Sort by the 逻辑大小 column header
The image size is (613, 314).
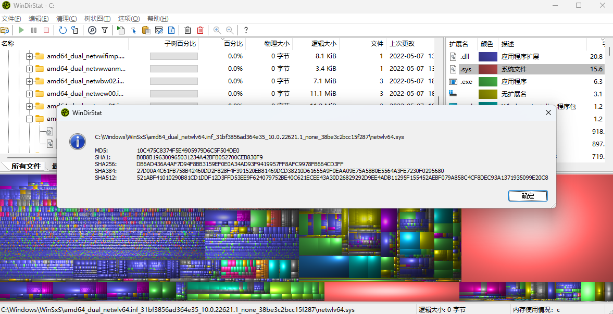323,44
